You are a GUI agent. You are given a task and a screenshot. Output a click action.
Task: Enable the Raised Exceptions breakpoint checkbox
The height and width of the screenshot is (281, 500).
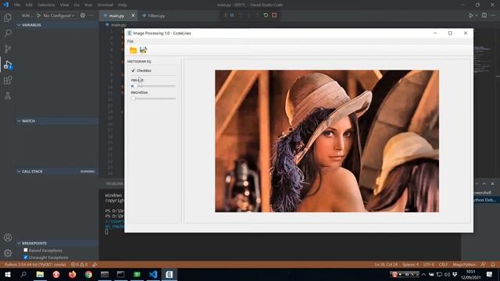[x=26, y=250]
